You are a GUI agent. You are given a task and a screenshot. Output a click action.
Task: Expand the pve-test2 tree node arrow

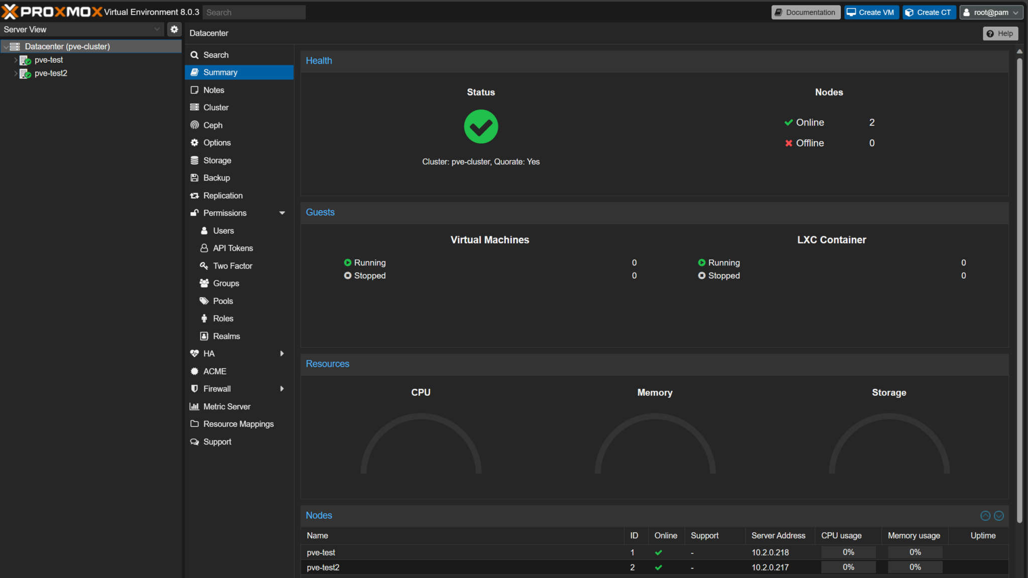(16, 73)
